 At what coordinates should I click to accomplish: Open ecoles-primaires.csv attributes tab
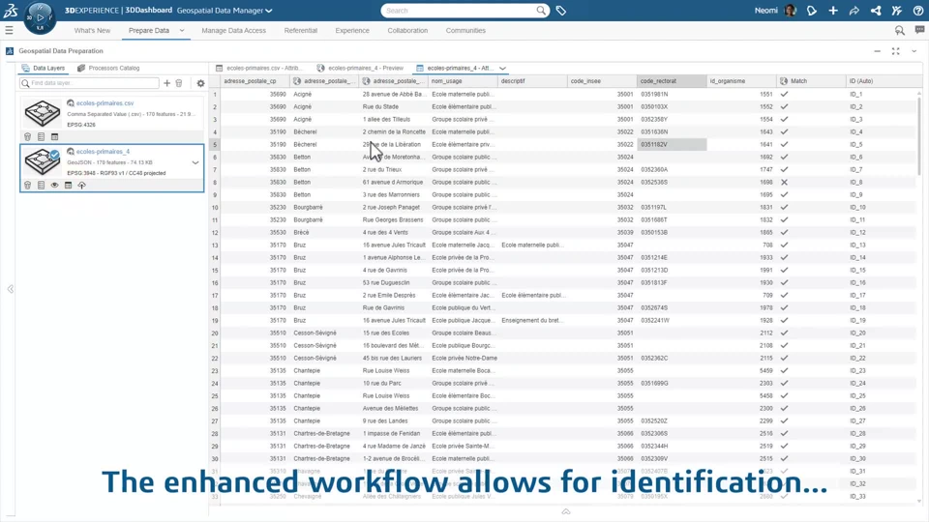tap(259, 68)
